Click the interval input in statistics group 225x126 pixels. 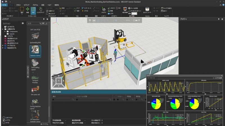[x=134, y=13]
